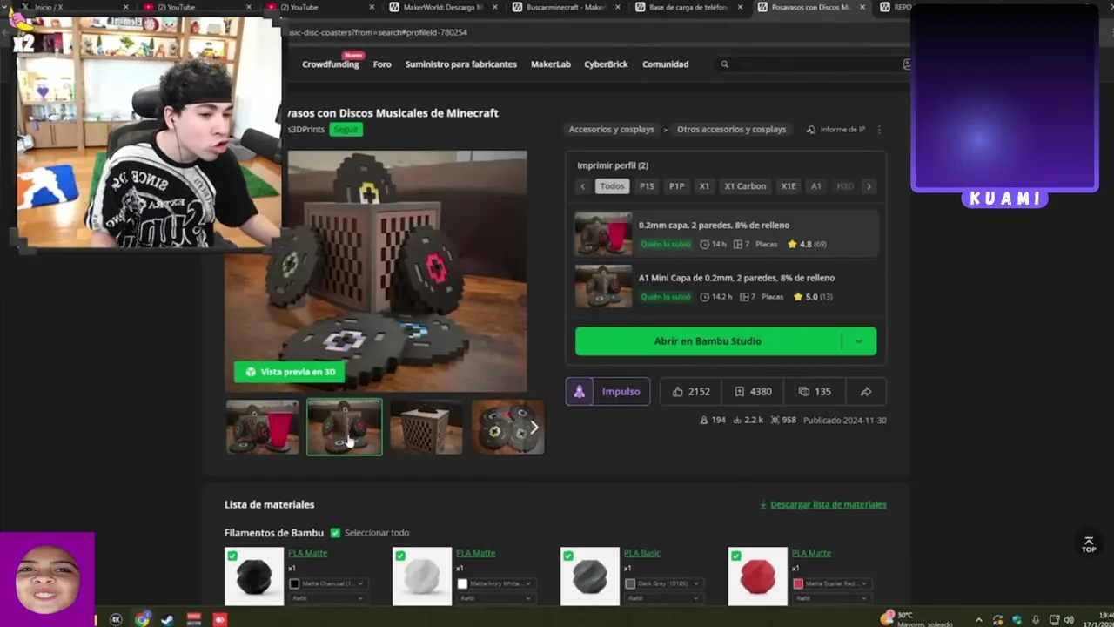This screenshot has width=1114, height=627.
Task: Open the CyberBrick nav menu item
Action: point(606,64)
